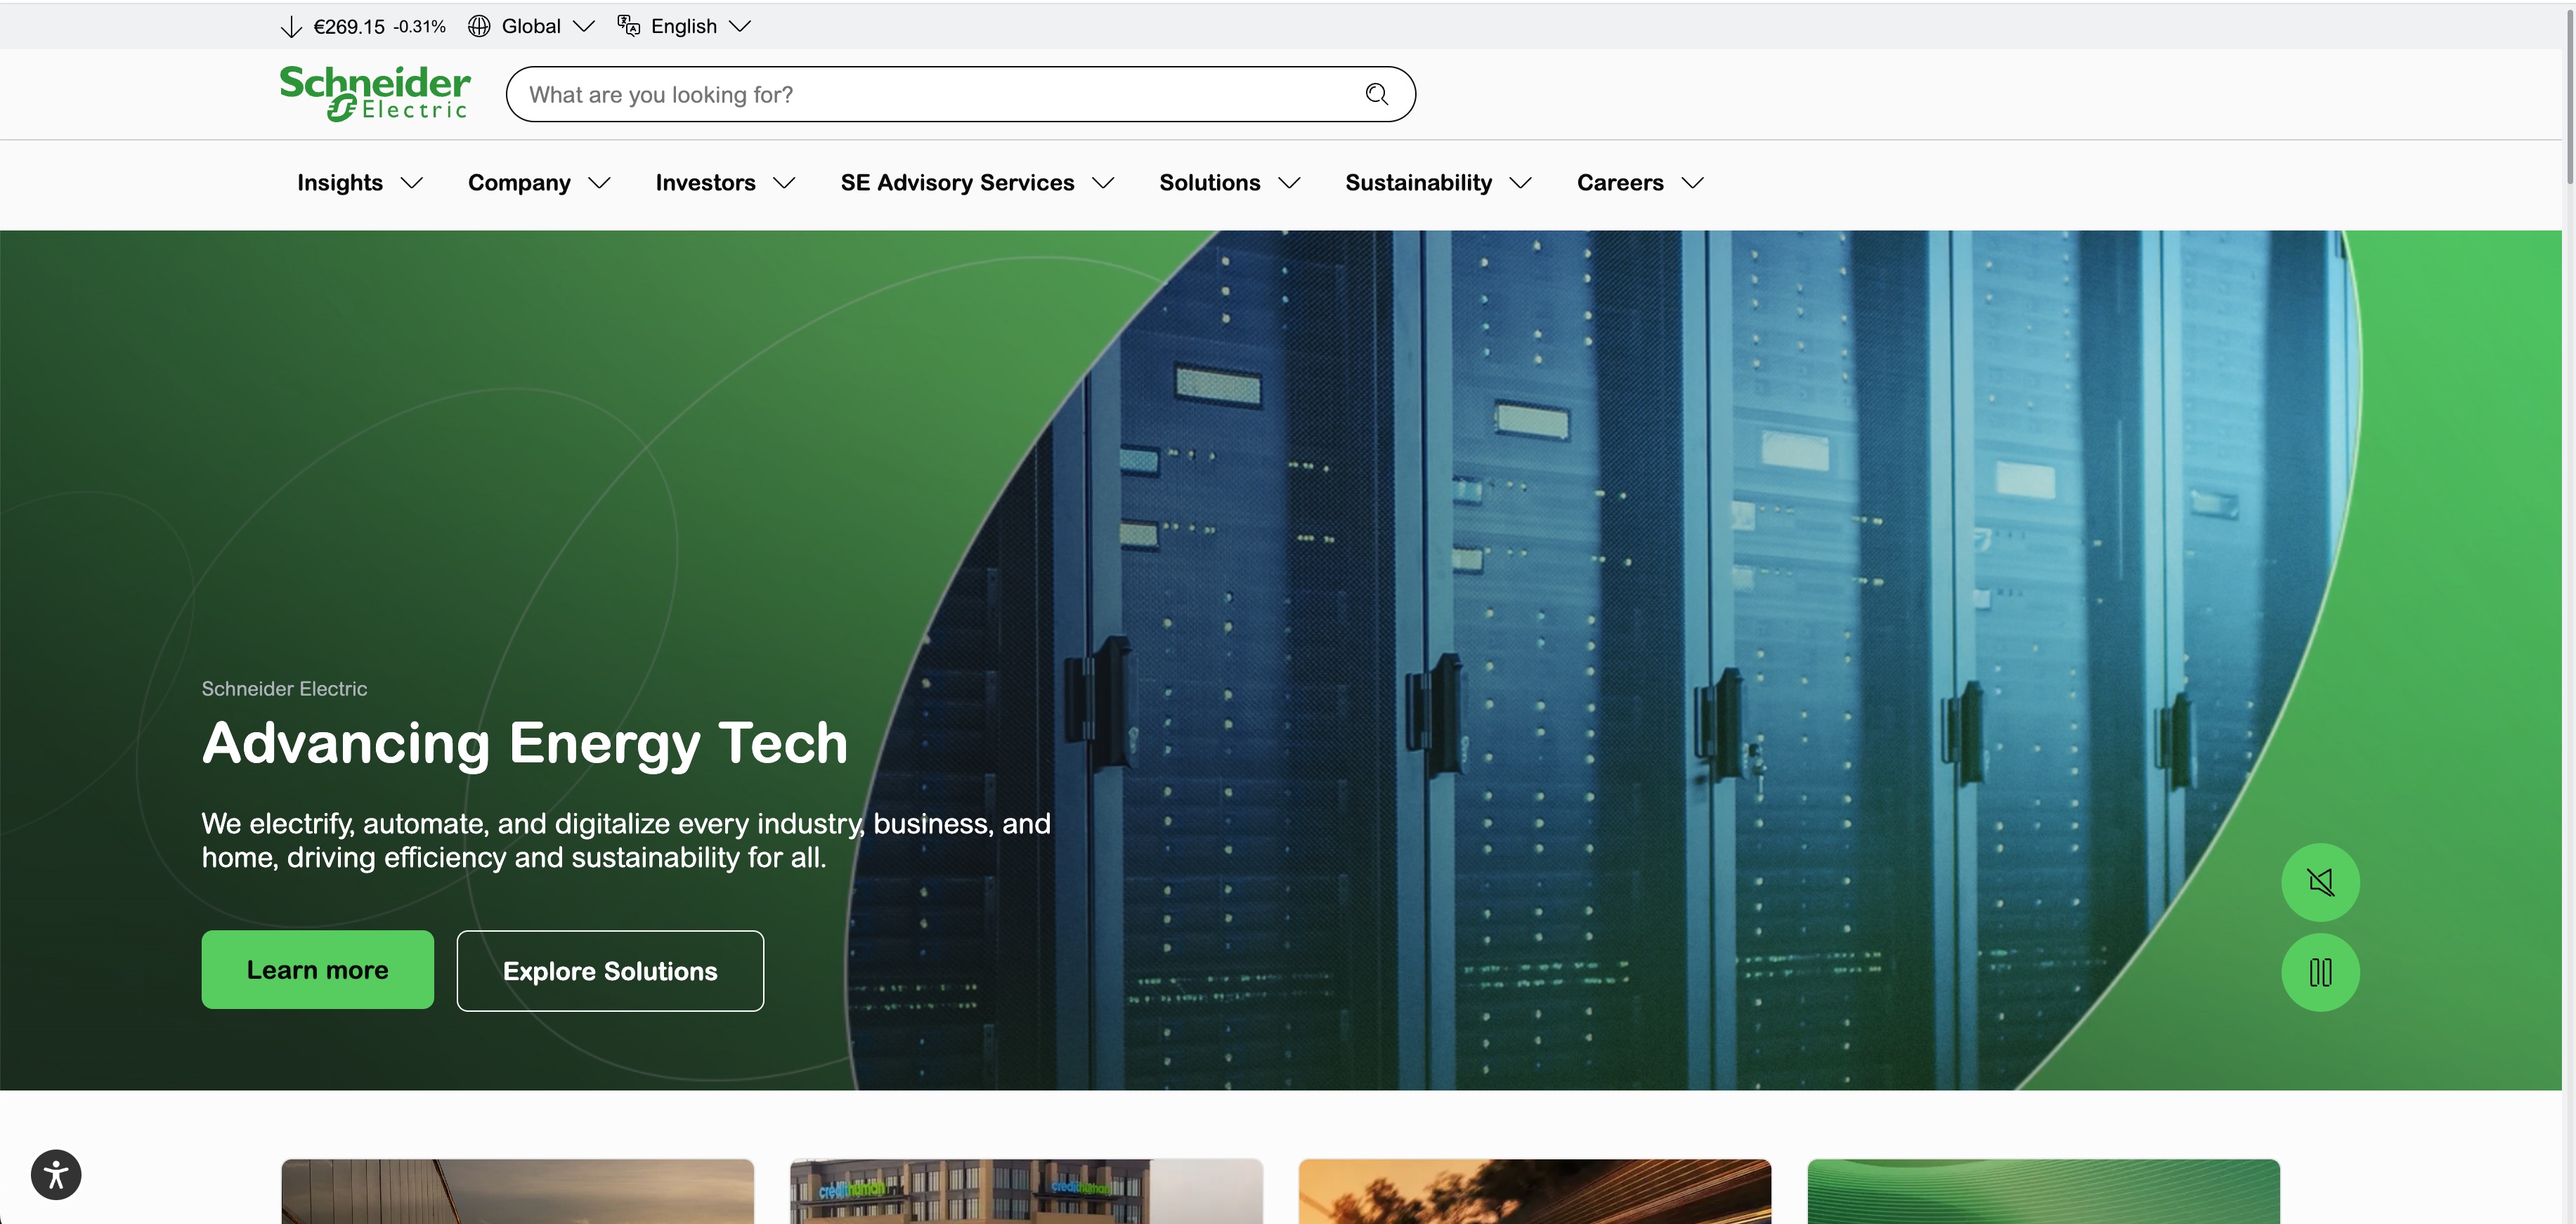Image resolution: width=2576 pixels, height=1224 pixels.
Task: Click the -0.31% stock change text
Action: [x=419, y=27]
